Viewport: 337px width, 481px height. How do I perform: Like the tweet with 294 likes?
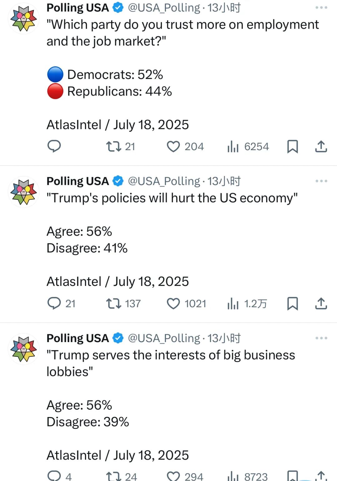[x=185, y=476]
